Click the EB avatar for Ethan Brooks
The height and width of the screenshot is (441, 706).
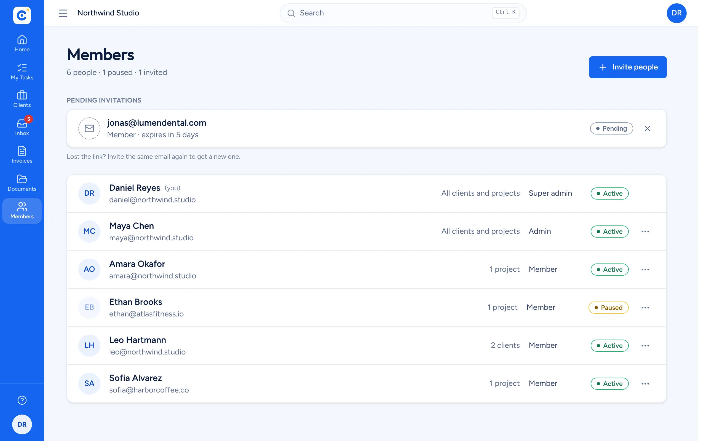point(89,307)
